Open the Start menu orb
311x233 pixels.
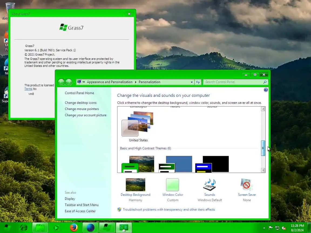(x=8, y=228)
